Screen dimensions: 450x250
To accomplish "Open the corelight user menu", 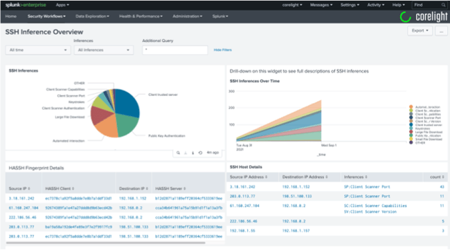I will (x=292, y=5).
